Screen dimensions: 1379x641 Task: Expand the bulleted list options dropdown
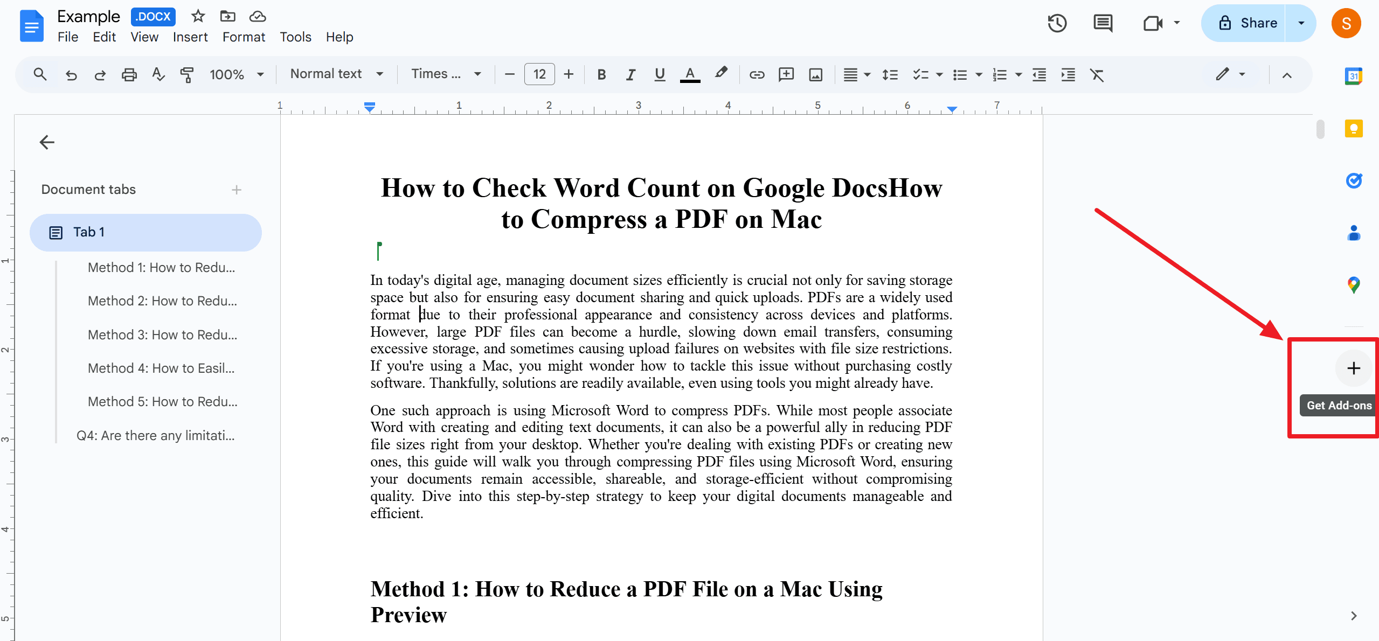point(979,75)
